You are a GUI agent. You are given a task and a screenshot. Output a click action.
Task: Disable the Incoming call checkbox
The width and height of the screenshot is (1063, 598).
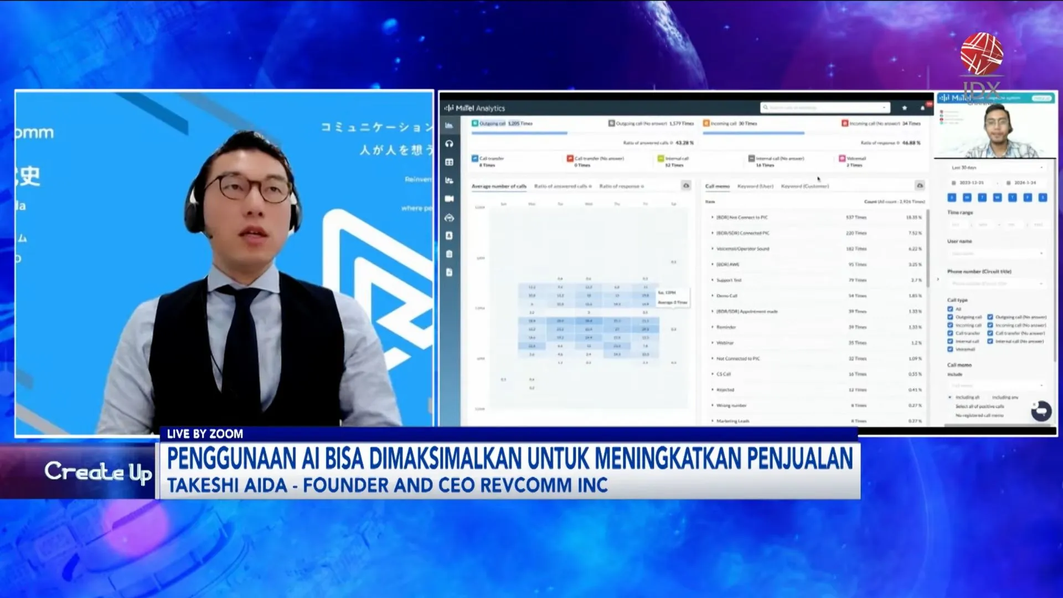(x=950, y=325)
